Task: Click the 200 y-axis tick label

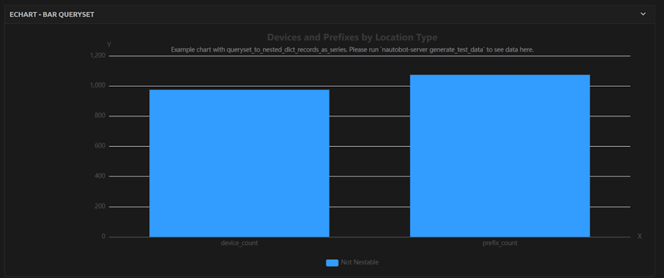Action: [99, 207]
